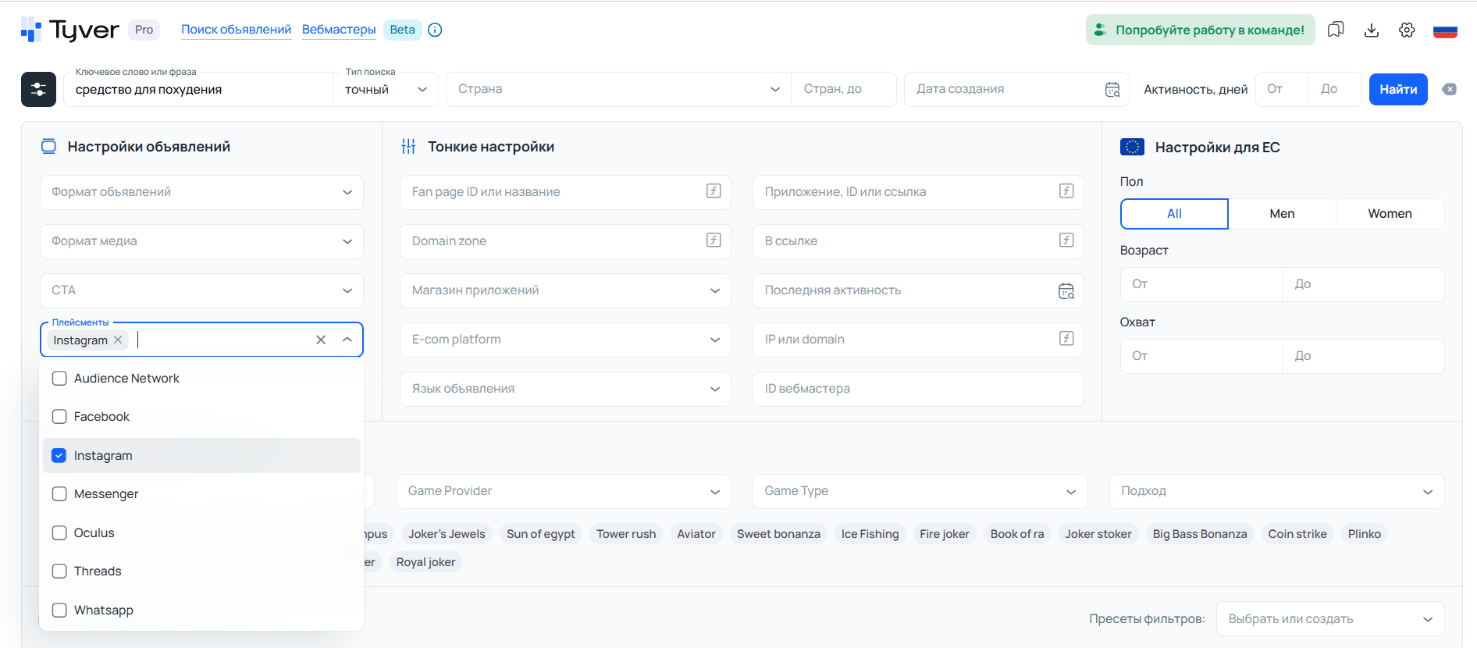This screenshot has width=1477, height=648.
Task: Open calendar icon in Последняя активность
Action: point(1066,290)
